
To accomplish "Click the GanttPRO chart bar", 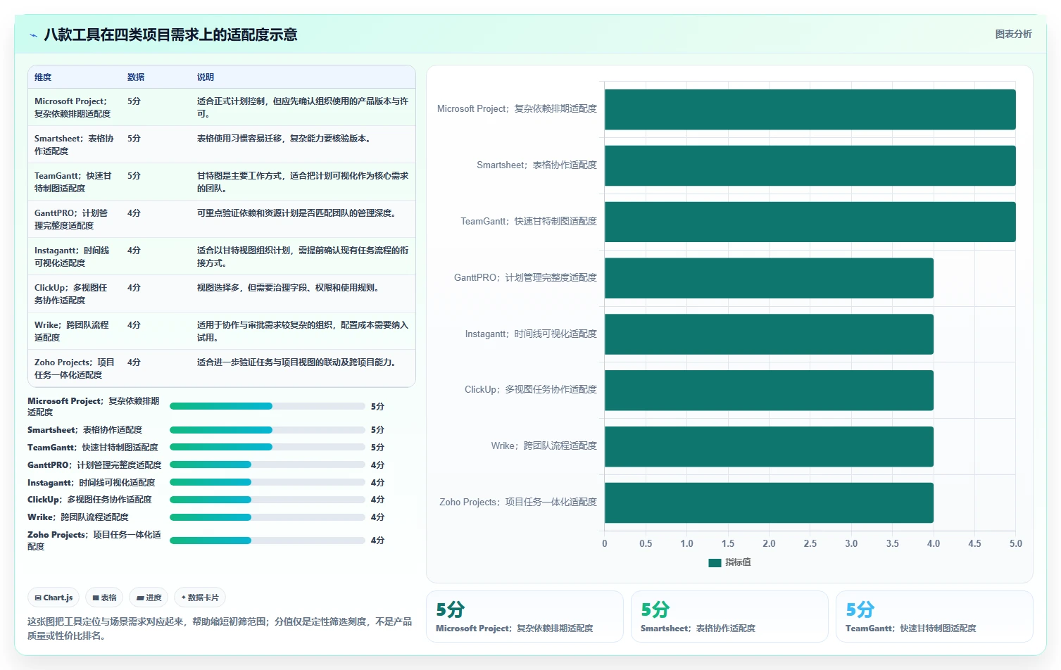I will point(769,278).
